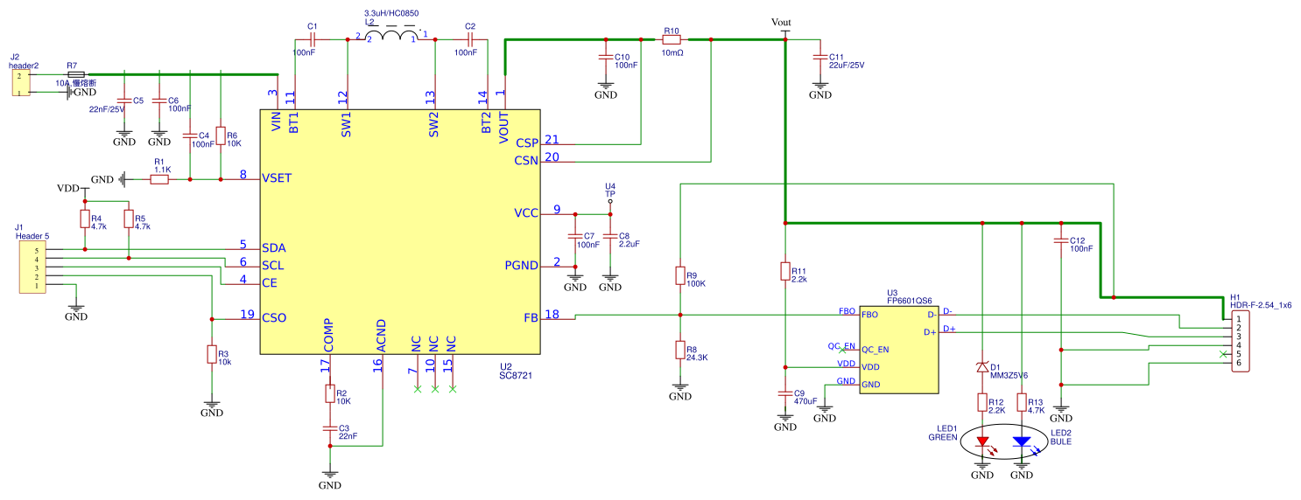The width and height of the screenshot is (1301, 500).
Task: Select the R7 10A fuse symbol
Action: [75, 74]
